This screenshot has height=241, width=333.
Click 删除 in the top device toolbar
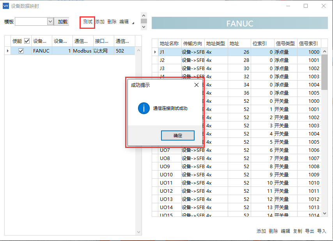tap(112, 22)
